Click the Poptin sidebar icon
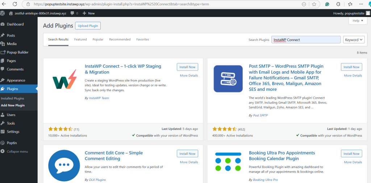 pos(3,143)
